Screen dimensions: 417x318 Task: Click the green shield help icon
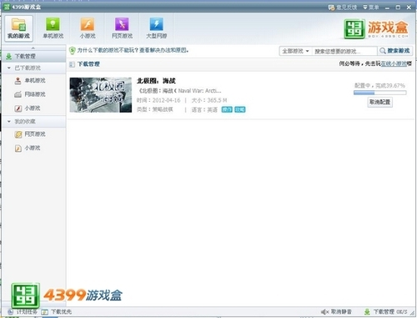point(72,50)
